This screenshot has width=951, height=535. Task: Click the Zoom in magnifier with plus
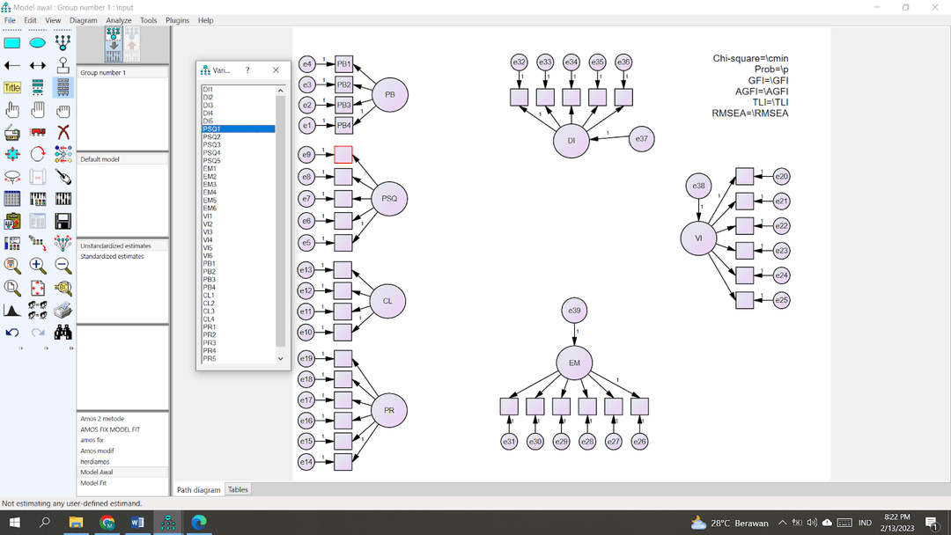38,266
